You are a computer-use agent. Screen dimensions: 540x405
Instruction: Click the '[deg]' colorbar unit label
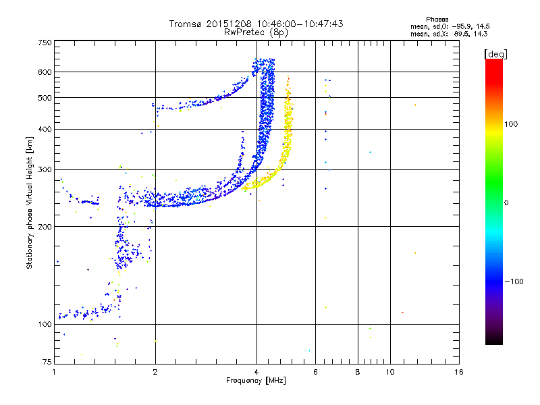(495, 54)
